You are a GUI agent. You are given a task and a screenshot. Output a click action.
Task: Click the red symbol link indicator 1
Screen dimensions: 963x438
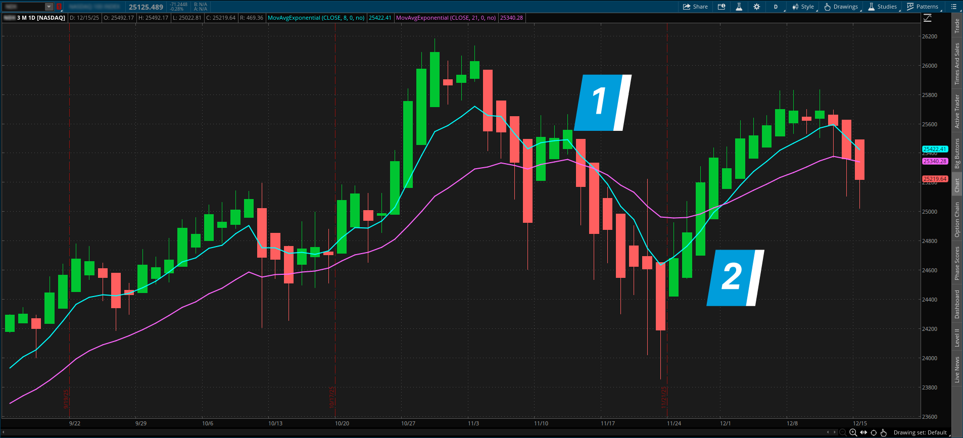pos(59,7)
